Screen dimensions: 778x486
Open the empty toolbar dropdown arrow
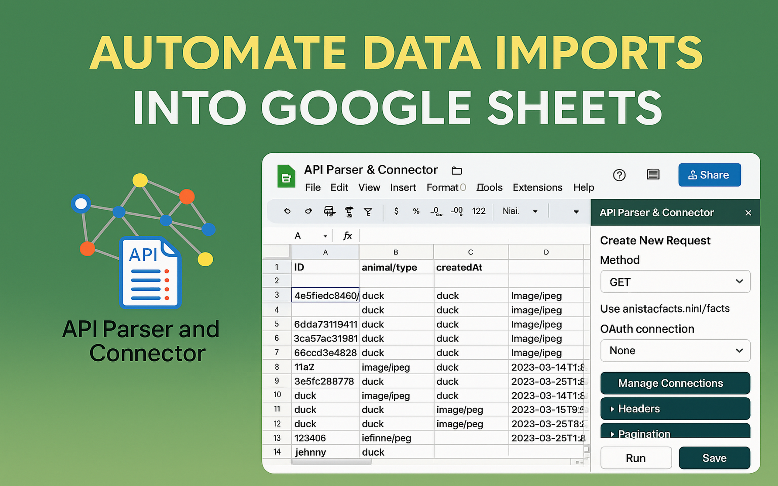tap(576, 211)
